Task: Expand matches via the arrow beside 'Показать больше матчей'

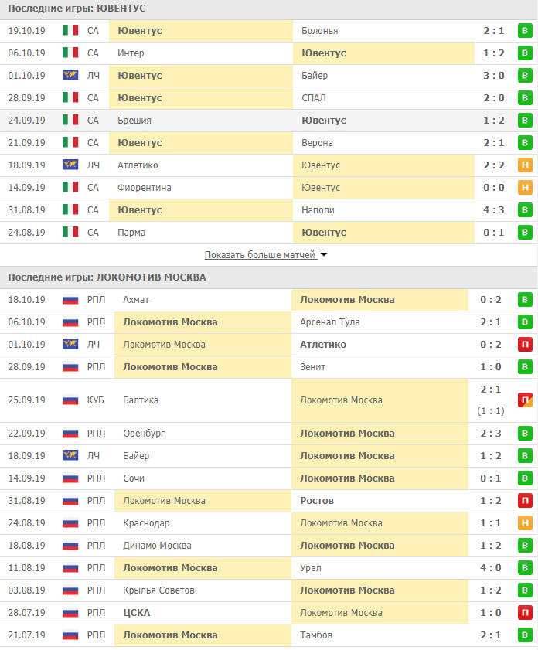Action: (x=324, y=254)
